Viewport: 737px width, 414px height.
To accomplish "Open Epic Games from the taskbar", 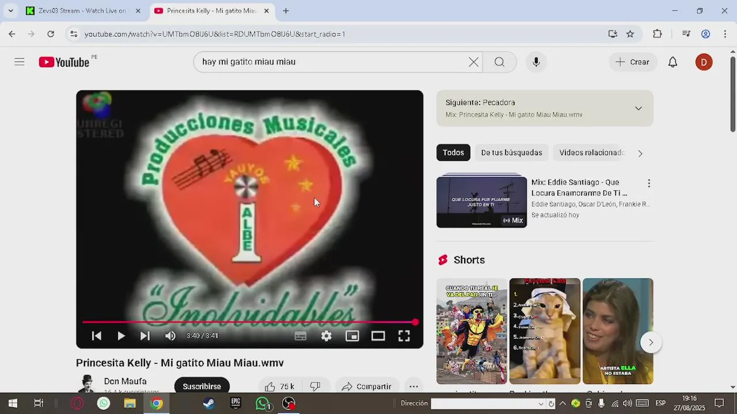I will pos(235,403).
